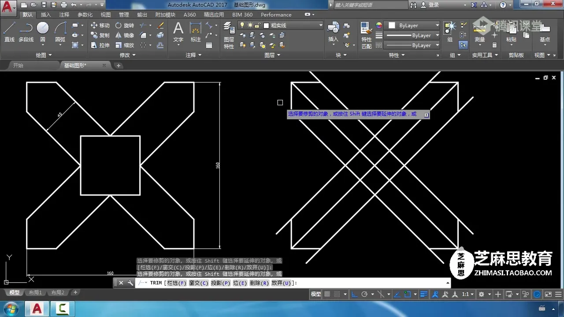Open the 布局1 layout tab
Screen dimensions: 564x317
coord(35,292)
